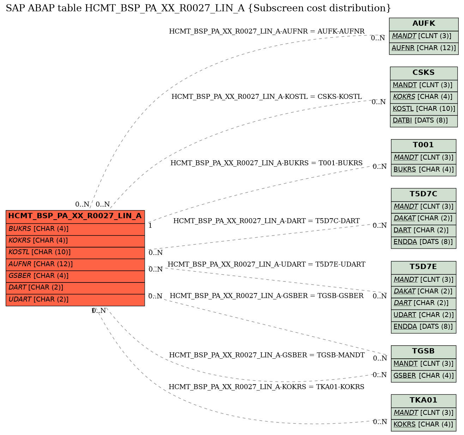Select GSBER [CHAR (4)] in TGSB table
Screen dimensions: 464x435
(x=423, y=376)
